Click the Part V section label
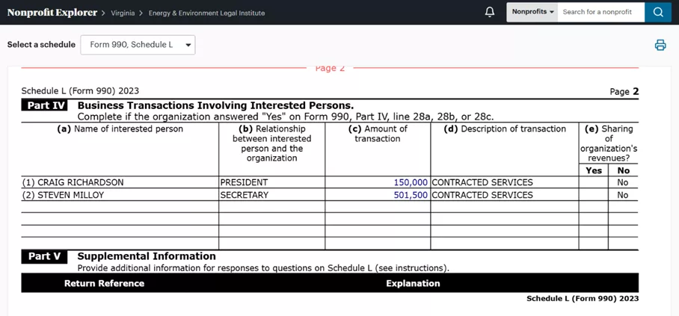 pos(45,256)
